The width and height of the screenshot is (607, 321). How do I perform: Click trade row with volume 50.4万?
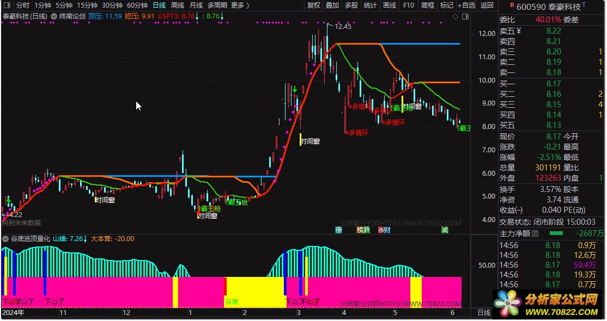point(551,265)
